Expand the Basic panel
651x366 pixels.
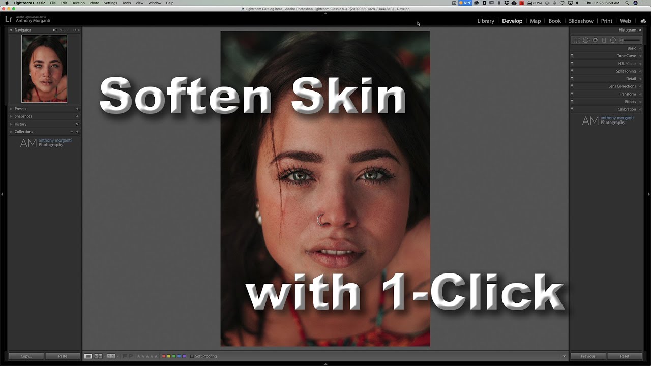(x=640, y=48)
